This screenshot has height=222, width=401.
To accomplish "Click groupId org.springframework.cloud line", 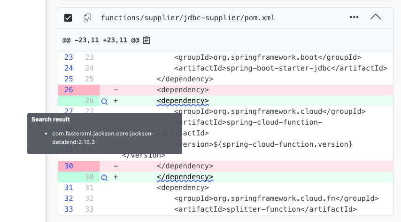I will point(270,111).
